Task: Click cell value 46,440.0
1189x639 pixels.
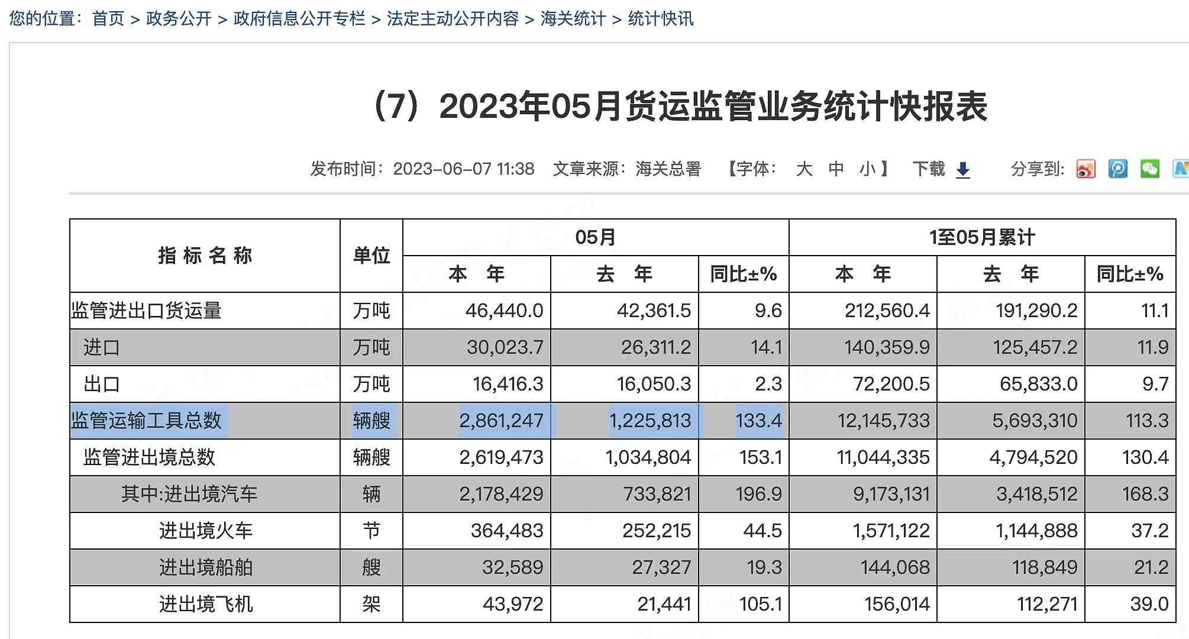Action: [504, 311]
